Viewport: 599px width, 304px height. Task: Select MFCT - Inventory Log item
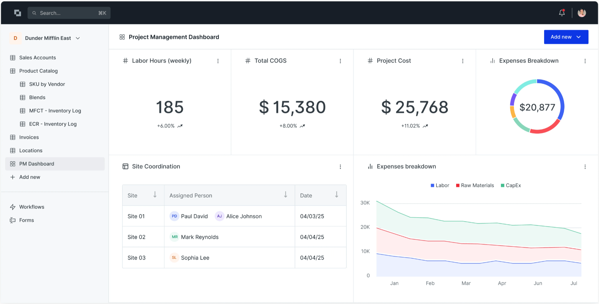55,111
